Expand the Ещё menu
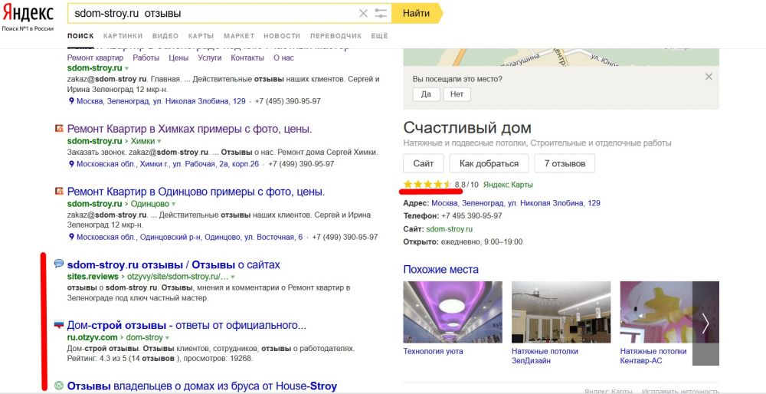The height and width of the screenshot is (394, 766). pyautogui.click(x=379, y=36)
